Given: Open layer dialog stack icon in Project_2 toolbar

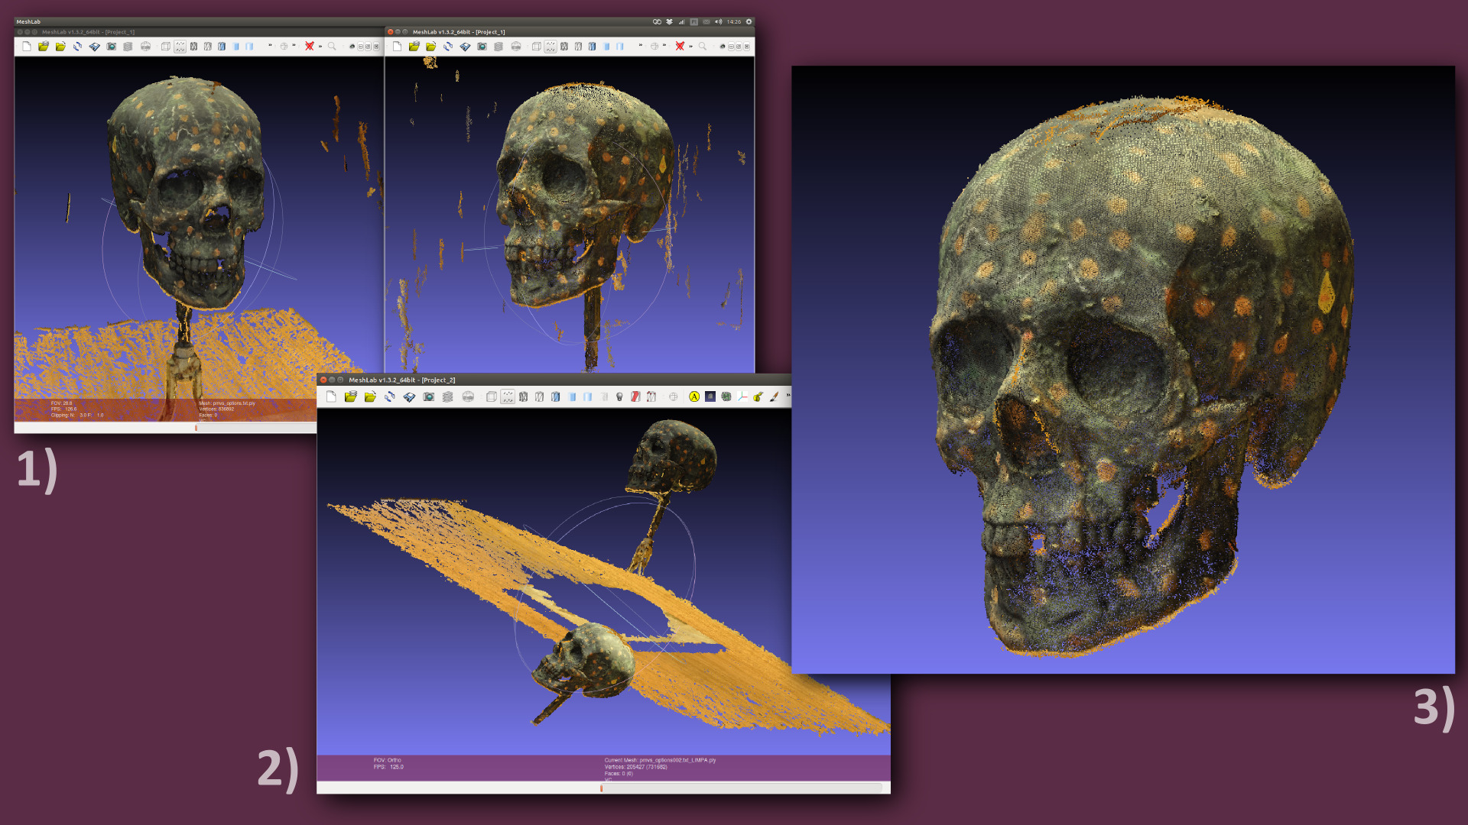Looking at the screenshot, I should [x=447, y=396].
